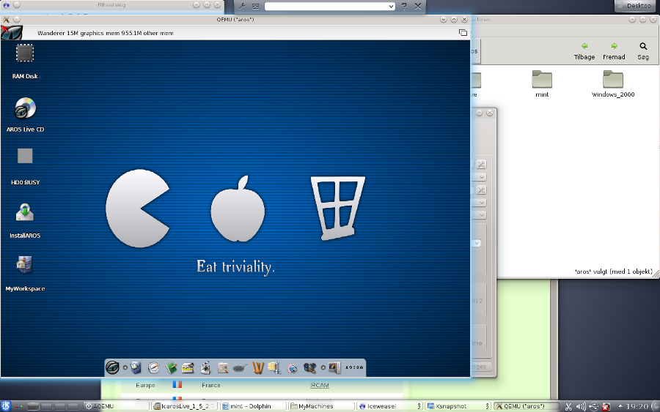Expand the top search bar dropdown arrow
Image resolution: width=660 pixels, height=412 pixels.
pyautogui.click(x=391, y=6)
